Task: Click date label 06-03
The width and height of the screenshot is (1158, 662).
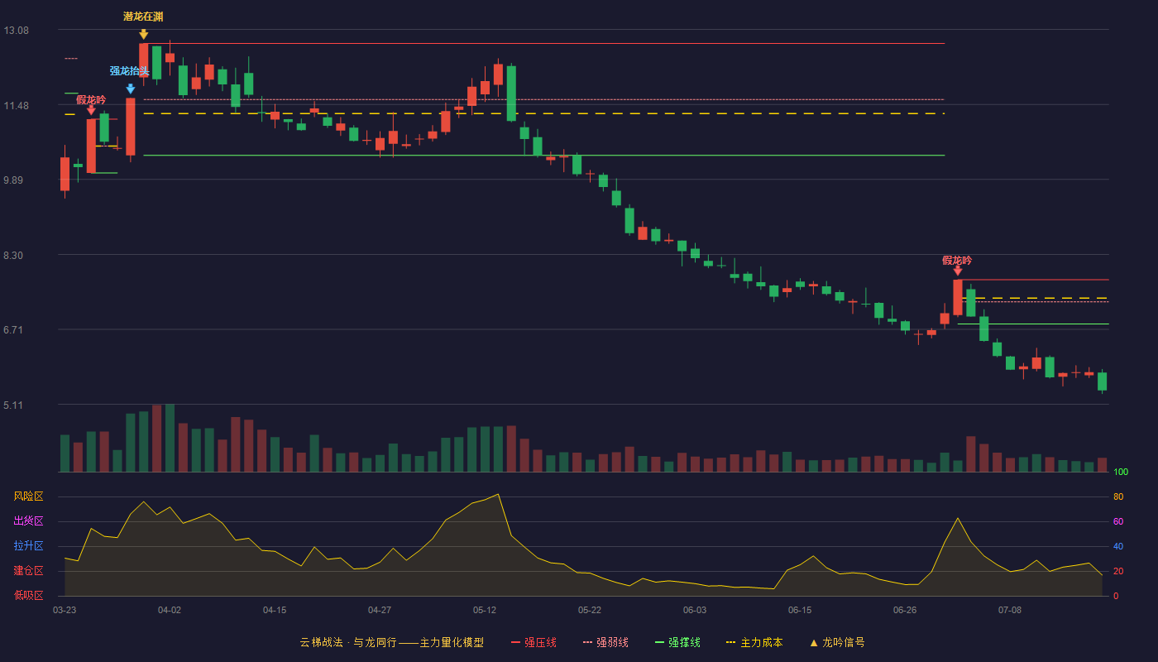Action: click(695, 610)
